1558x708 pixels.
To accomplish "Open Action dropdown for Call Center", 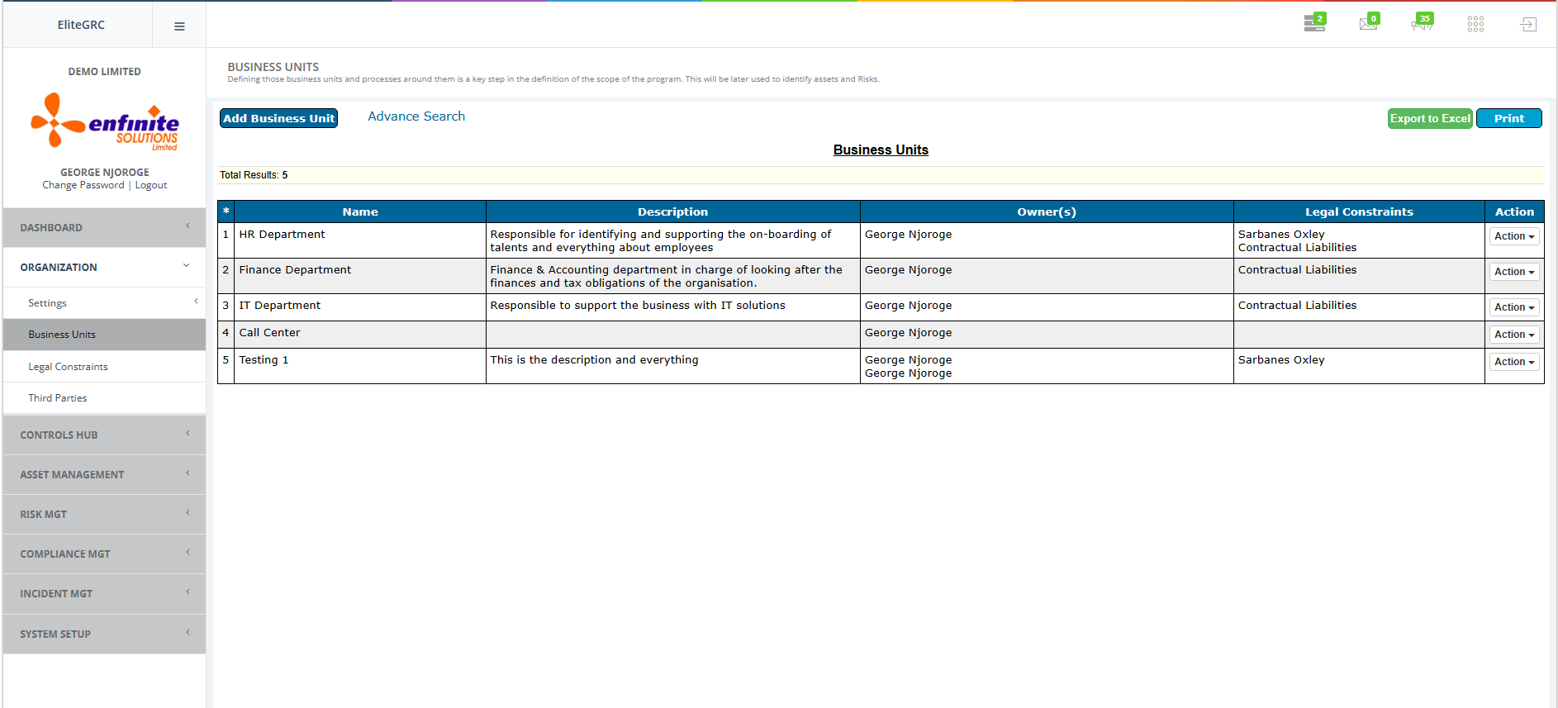I will click(x=1514, y=335).
